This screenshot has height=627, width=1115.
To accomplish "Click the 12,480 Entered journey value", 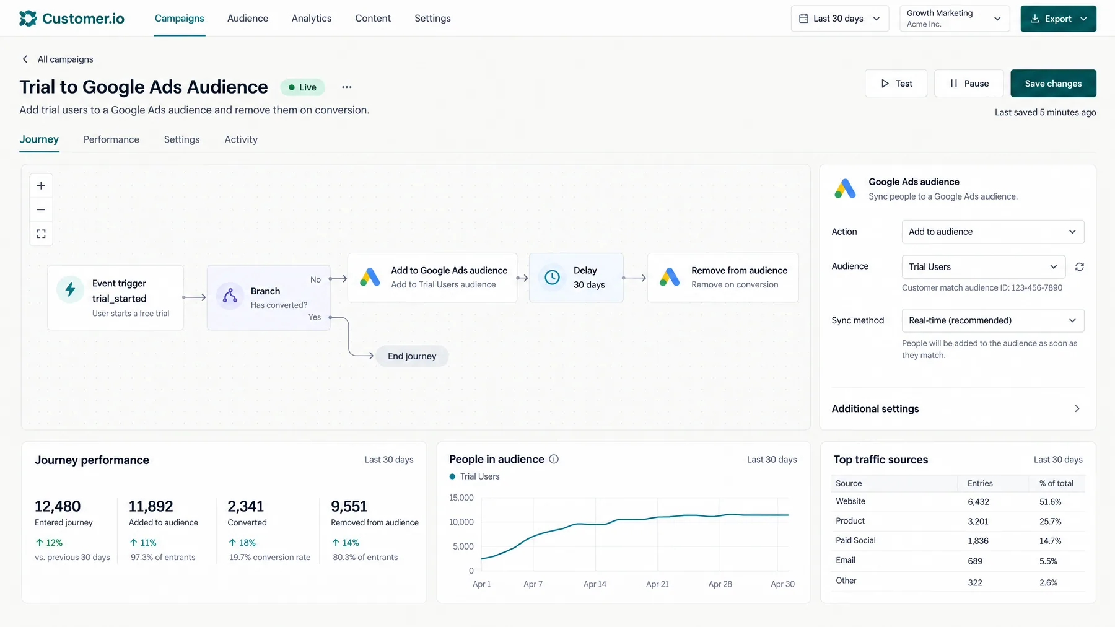I will coord(58,506).
